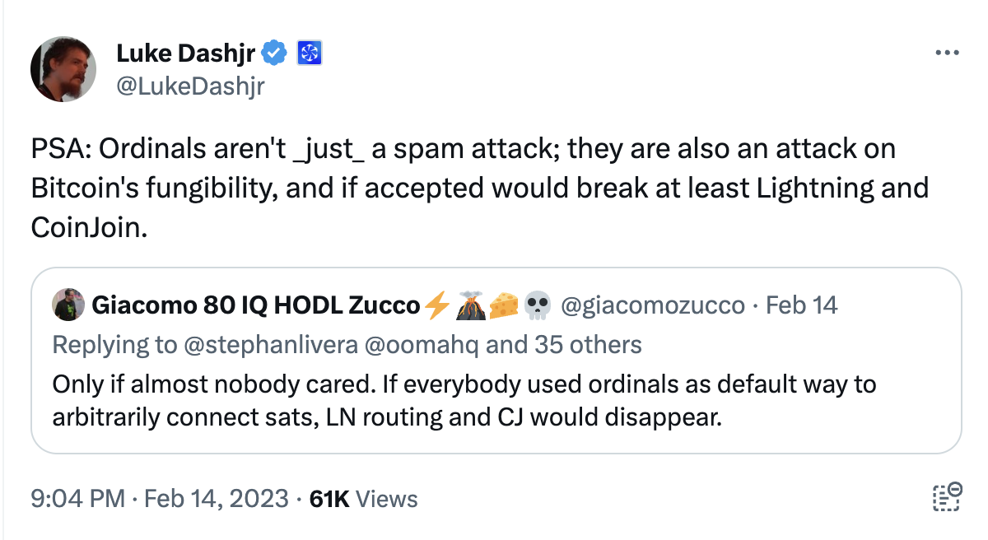Open the three-dot more options menu
988x540 pixels.
click(948, 54)
